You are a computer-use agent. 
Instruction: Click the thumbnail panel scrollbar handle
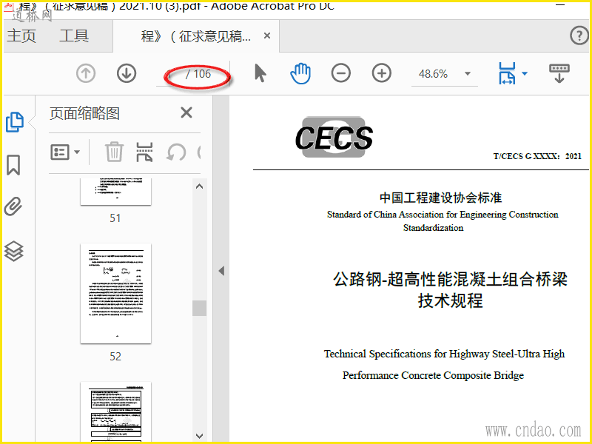click(199, 308)
